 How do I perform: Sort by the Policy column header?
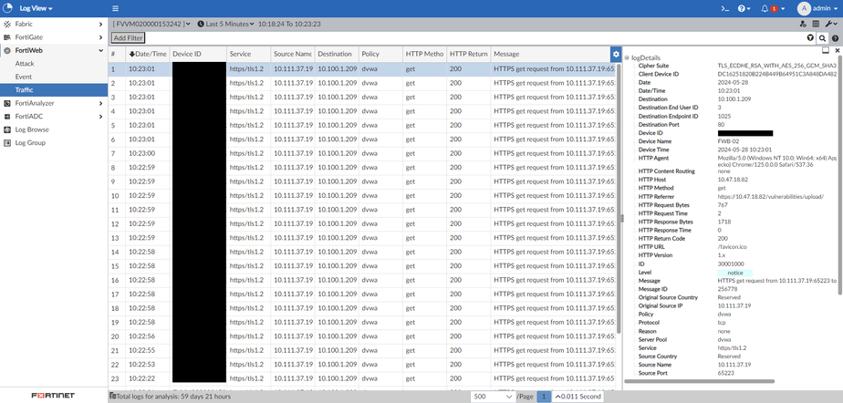coord(380,55)
